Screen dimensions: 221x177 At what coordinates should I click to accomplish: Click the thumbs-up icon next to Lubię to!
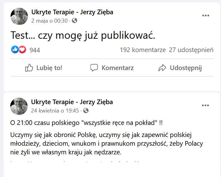[x=29, y=68]
